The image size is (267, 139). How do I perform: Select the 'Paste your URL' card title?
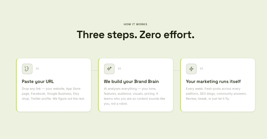click(x=38, y=81)
